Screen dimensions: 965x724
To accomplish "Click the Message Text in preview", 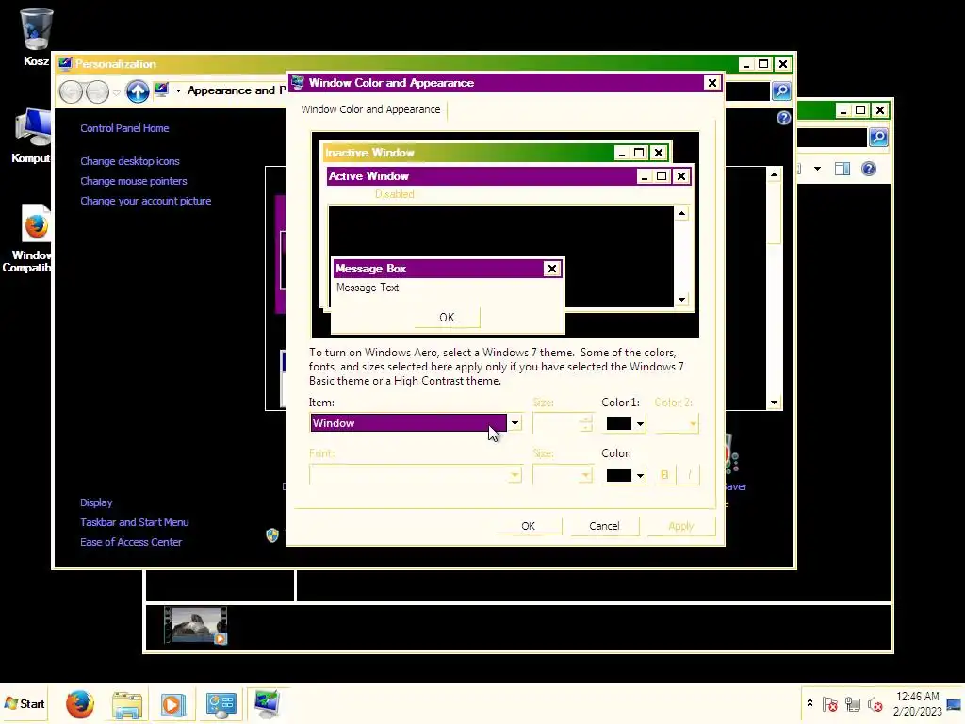I will (368, 288).
